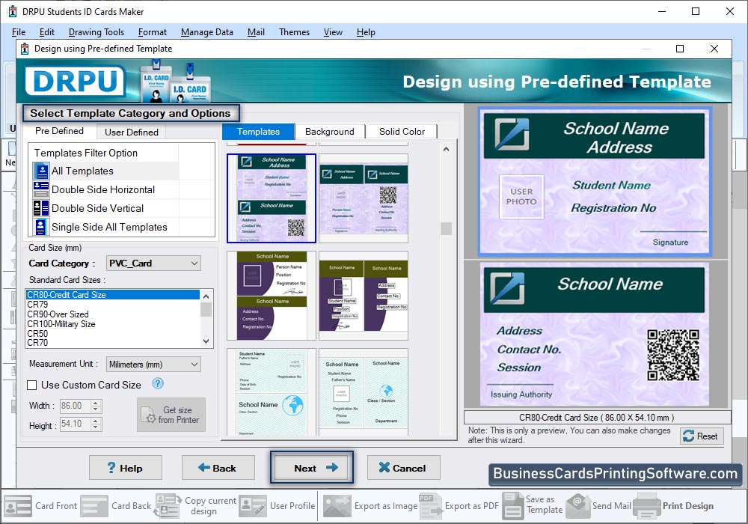Open the Mail menu
The width and height of the screenshot is (748, 524).
(256, 32)
